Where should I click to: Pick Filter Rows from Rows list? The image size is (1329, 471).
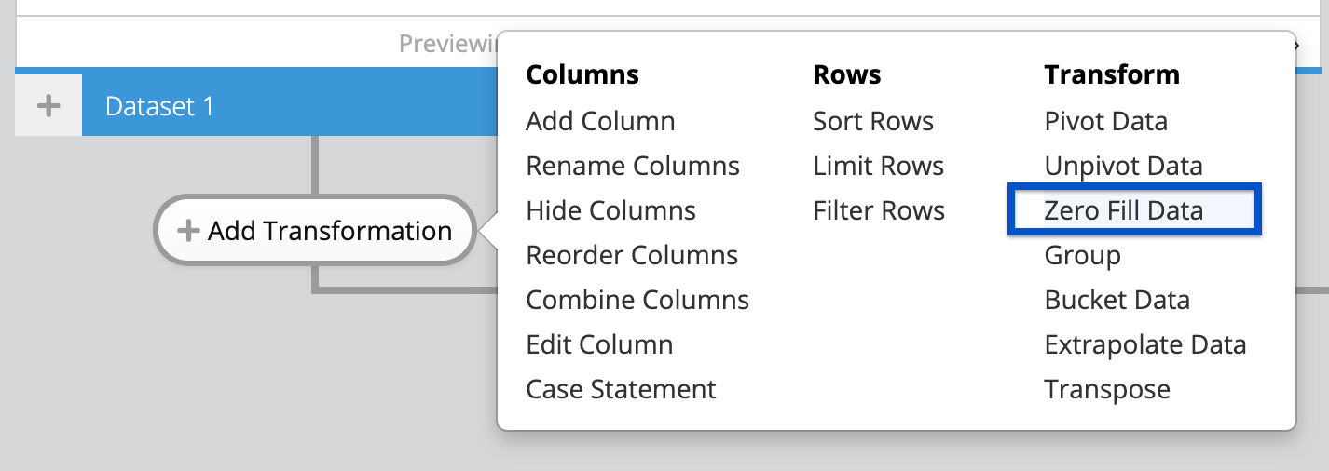(x=879, y=210)
